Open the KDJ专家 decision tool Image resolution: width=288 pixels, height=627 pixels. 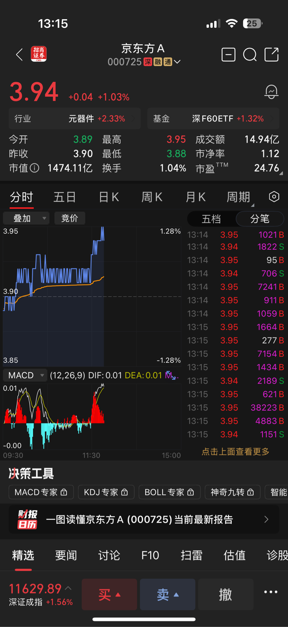(x=106, y=492)
